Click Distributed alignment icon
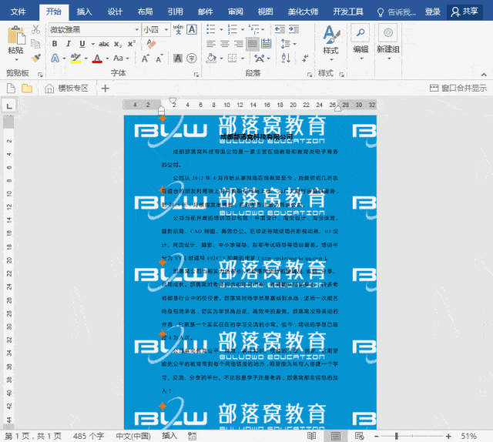The width and height of the screenshot is (493, 442). (x=267, y=44)
